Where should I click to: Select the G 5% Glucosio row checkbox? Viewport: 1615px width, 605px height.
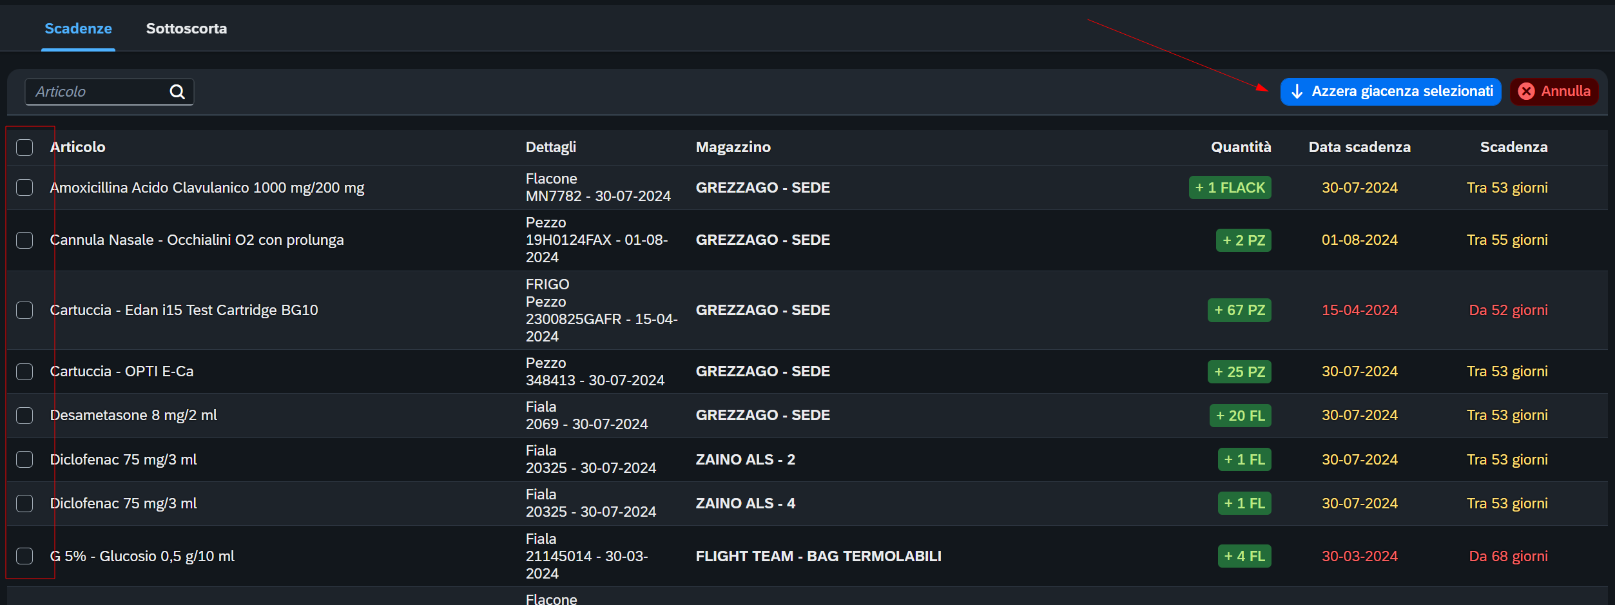(x=24, y=556)
